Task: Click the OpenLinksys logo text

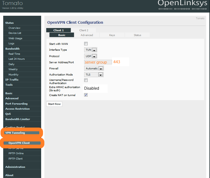Action: pos(182,3)
